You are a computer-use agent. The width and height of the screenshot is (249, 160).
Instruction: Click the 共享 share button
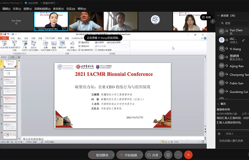(153, 155)
